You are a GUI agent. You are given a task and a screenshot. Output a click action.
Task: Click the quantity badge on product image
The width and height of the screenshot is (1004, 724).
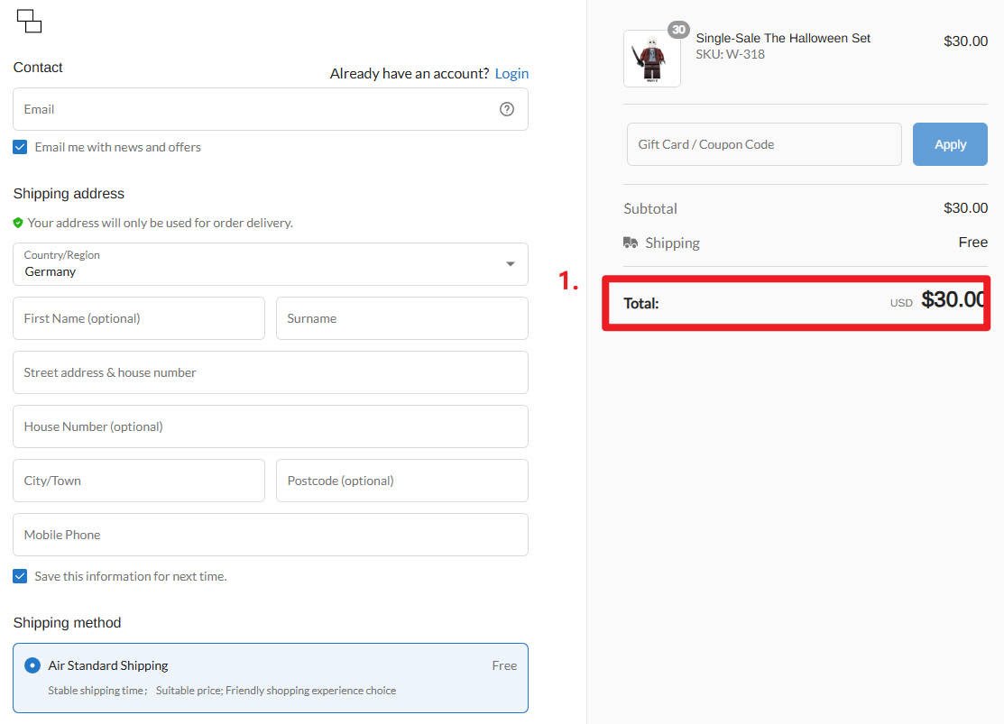pos(678,30)
